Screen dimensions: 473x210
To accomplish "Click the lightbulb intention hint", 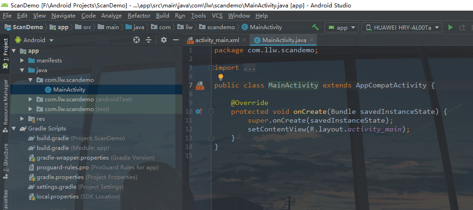I will [220, 77].
